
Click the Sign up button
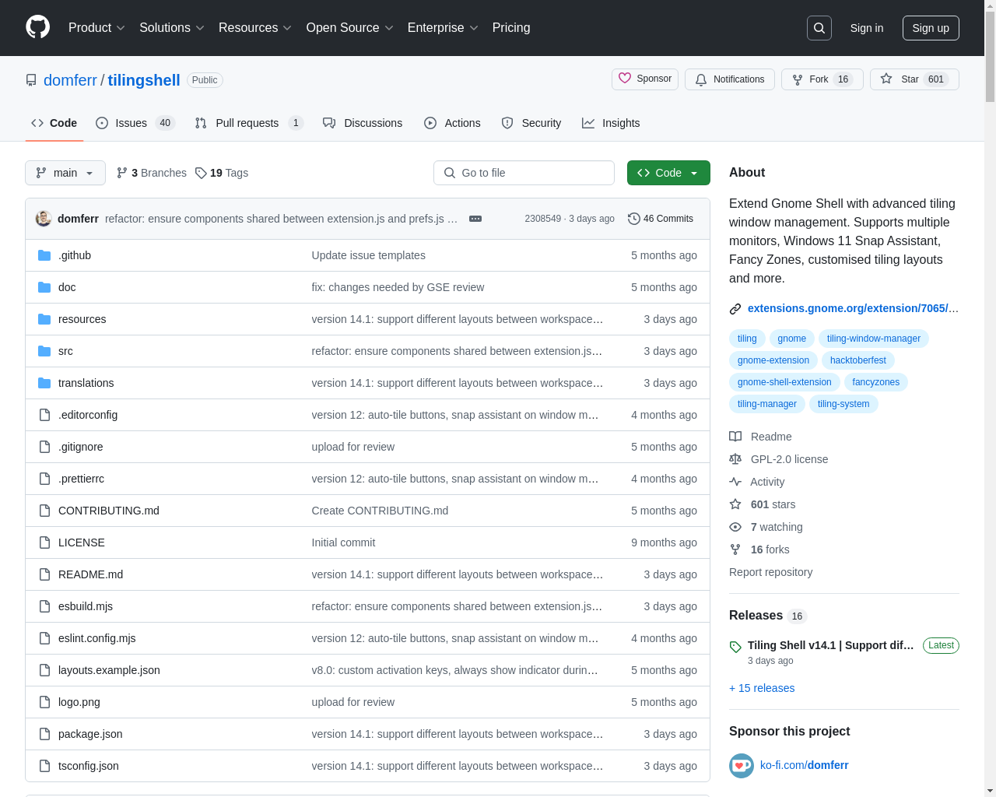click(931, 28)
